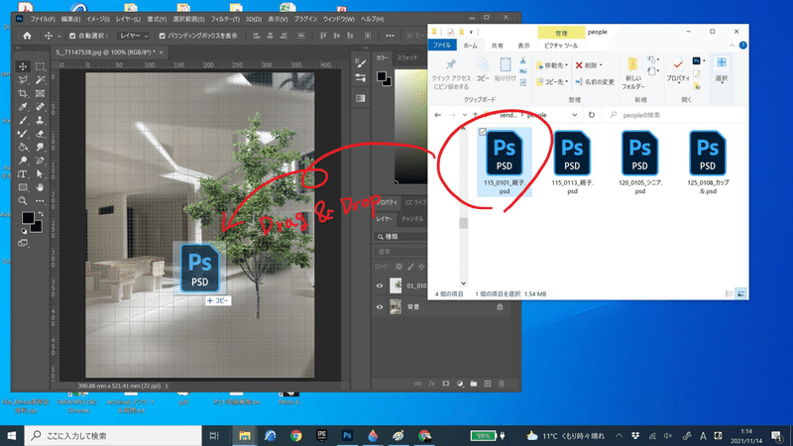
Task: Open Brush Settings panel icon
Action: pyautogui.click(x=361, y=63)
